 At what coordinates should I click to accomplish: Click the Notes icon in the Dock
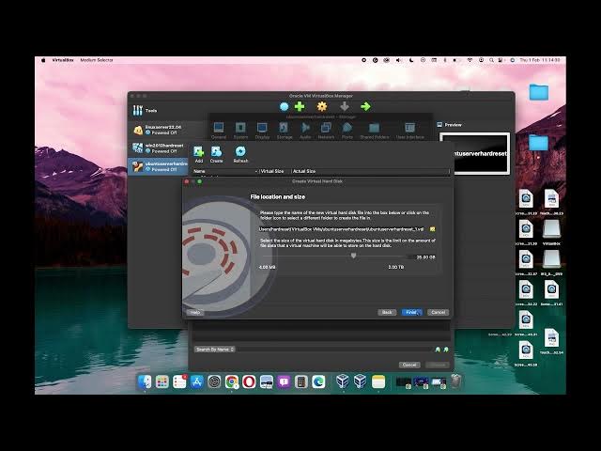click(x=378, y=381)
